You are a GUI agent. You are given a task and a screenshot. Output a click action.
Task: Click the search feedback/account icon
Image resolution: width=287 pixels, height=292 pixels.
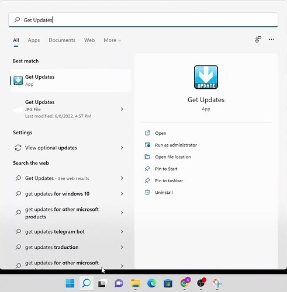[x=258, y=40]
